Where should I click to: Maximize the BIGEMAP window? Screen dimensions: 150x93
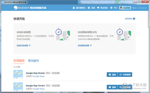point(139,2)
